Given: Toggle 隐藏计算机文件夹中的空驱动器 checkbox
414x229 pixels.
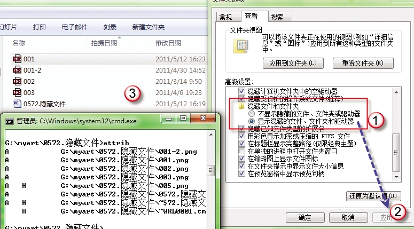Looking at the screenshot, I should pos(241,91).
